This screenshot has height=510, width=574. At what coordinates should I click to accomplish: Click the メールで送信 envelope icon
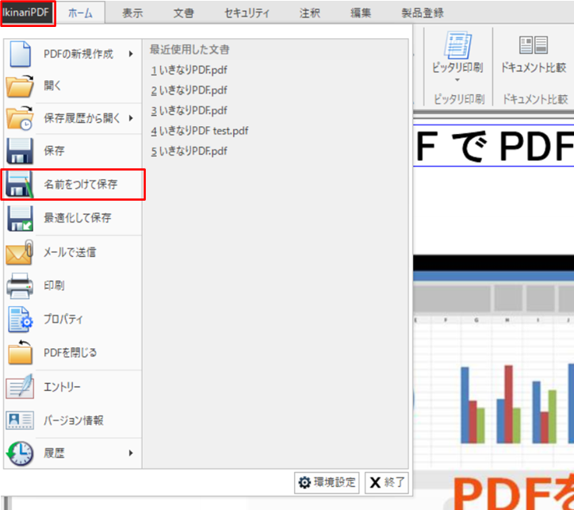[20, 252]
